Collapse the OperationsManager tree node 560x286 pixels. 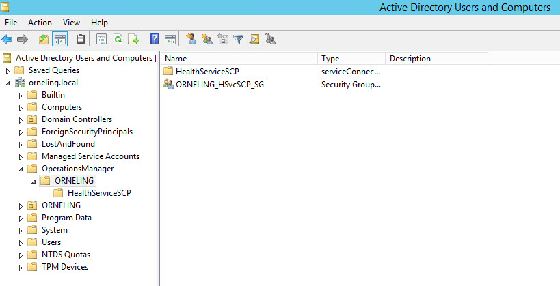coord(21,169)
